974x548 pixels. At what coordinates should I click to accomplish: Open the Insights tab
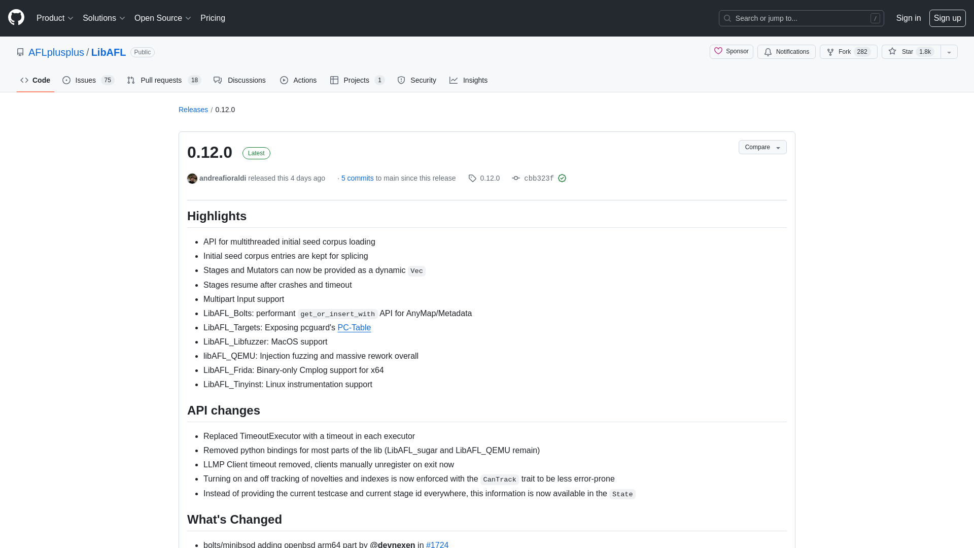tap(468, 80)
